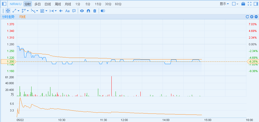This screenshot has width=259, height=122.
Task: Switch to the 60分 chart period
Action: [x=118, y=4]
